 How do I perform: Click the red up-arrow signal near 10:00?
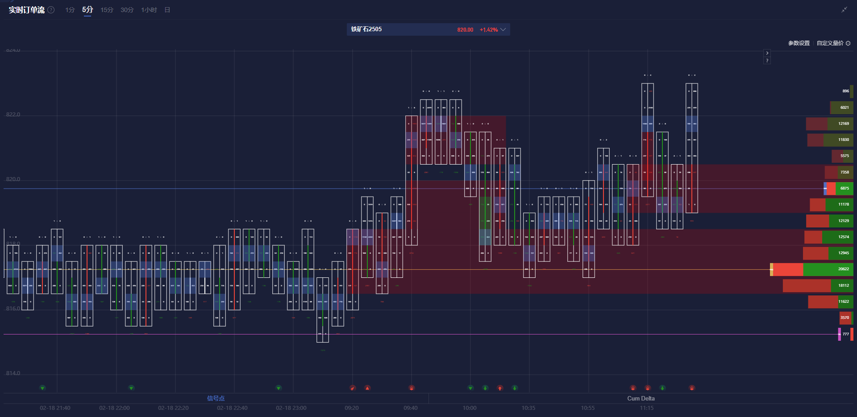(x=500, y=388)
